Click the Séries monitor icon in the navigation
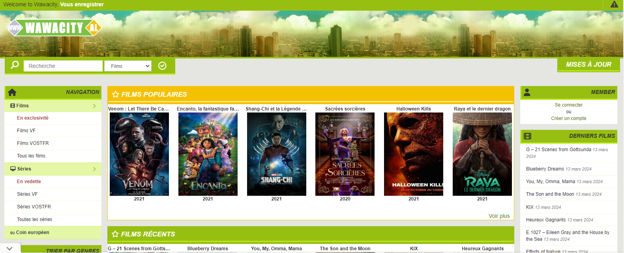This screenshot has height=253, width=624. (x=13, y=169)
